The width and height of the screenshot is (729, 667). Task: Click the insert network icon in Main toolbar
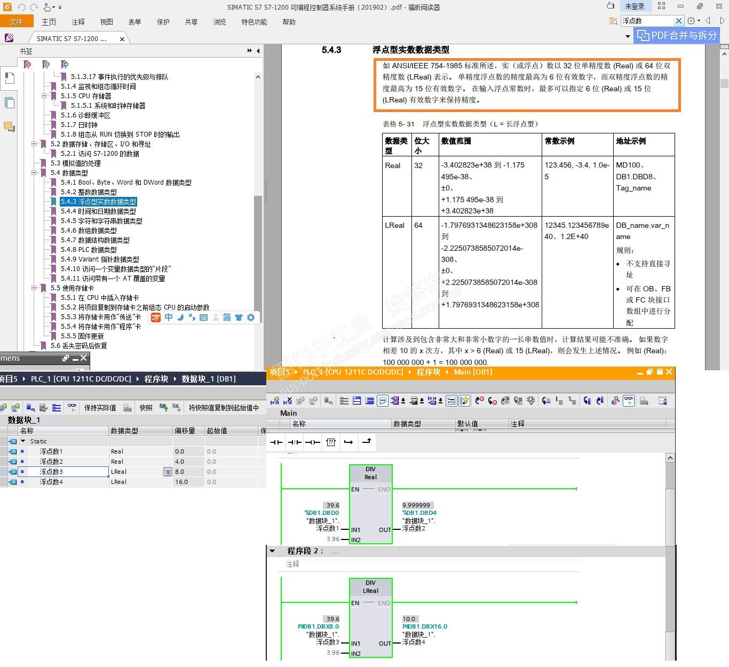[x=275, y=401]
